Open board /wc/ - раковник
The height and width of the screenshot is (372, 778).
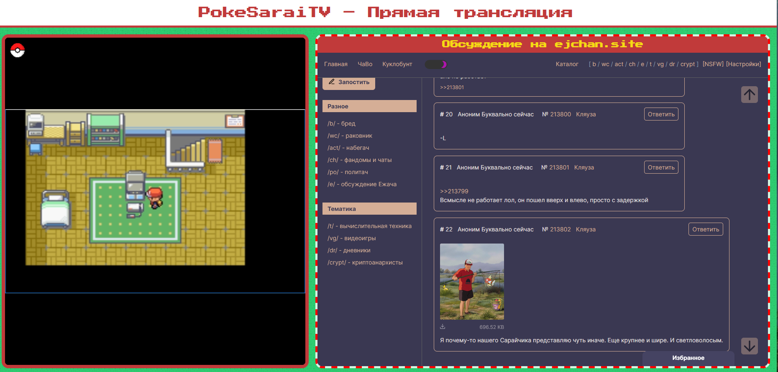(350, 136)
